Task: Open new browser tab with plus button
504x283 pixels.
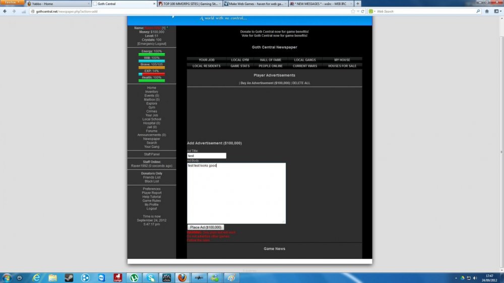Action: point(358,4)
